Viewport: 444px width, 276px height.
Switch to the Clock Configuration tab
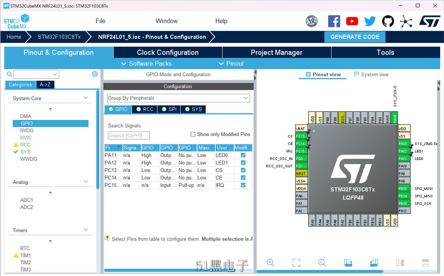(x=168, y=52)
